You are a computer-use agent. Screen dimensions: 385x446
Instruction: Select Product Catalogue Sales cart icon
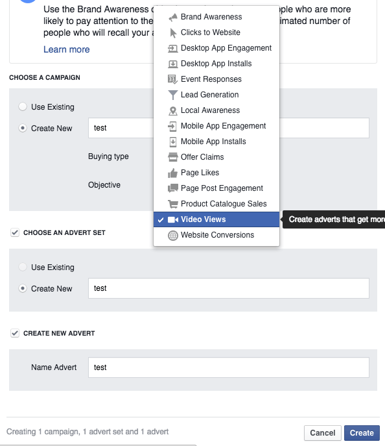click(x=172, y=204)
